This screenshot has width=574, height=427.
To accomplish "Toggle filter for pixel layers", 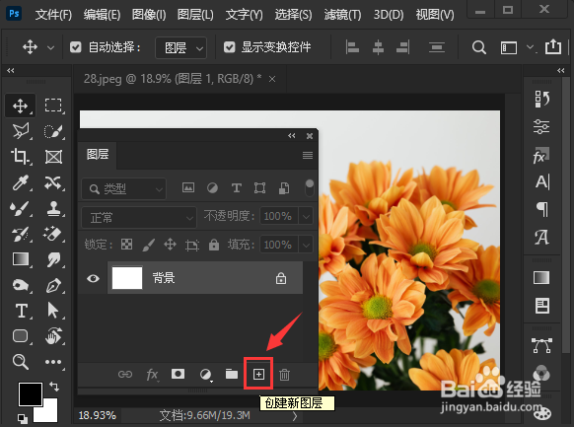I will point(188,187).
